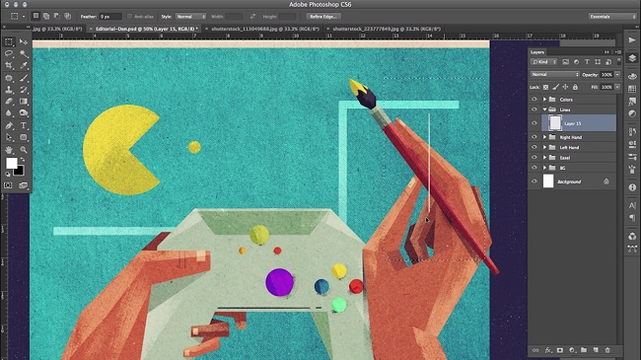
Task: Select the Rectangular Marquee tool
Action: pos(9,41)
